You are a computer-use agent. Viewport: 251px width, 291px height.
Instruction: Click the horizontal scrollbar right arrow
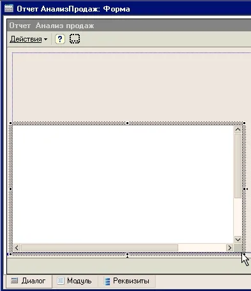click(229, 248)
